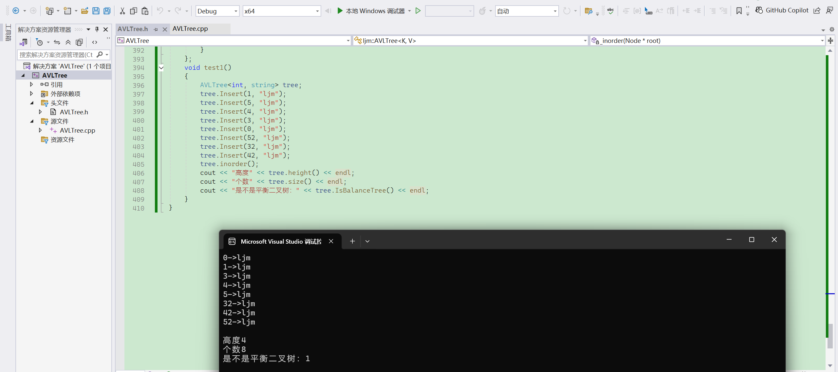838x372 pixels.
Task: Switch to the AVLTree.cpp tab
Action: click(x=190, y=29)
